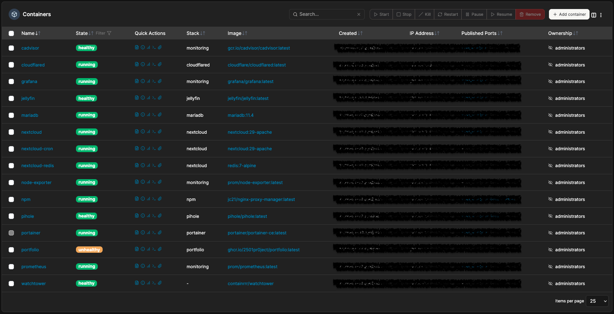Attach to the mariadb container with paperclip icon
This screenshot has height=314, width=614.
pos(160,115)
